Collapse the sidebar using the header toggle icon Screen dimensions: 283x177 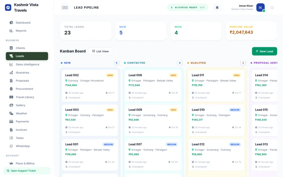click(65, 8)
